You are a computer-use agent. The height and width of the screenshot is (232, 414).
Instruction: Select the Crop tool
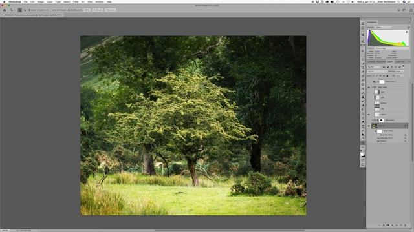pos(363,68)
